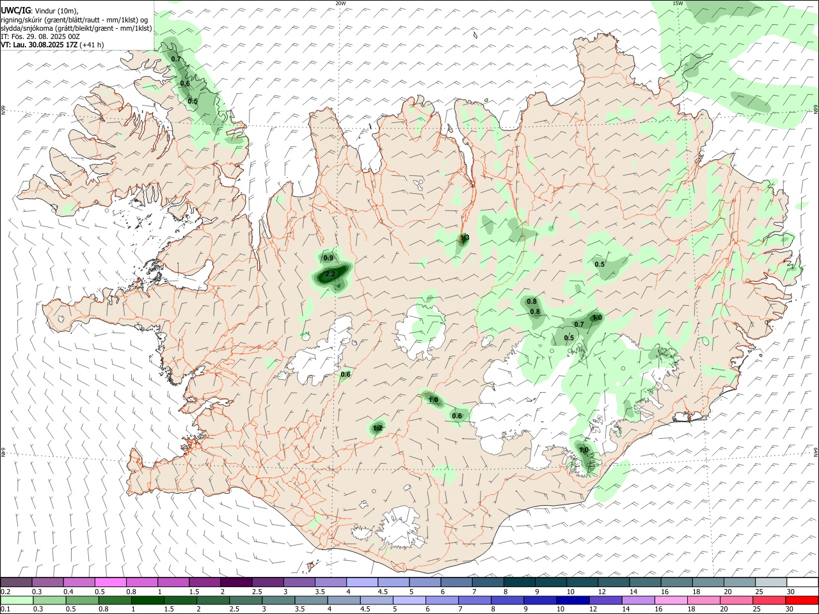Click the lightest green 0.1–0.3 rain swatch
This screenshot has width=819, height=614.
[x=16, y=601]
